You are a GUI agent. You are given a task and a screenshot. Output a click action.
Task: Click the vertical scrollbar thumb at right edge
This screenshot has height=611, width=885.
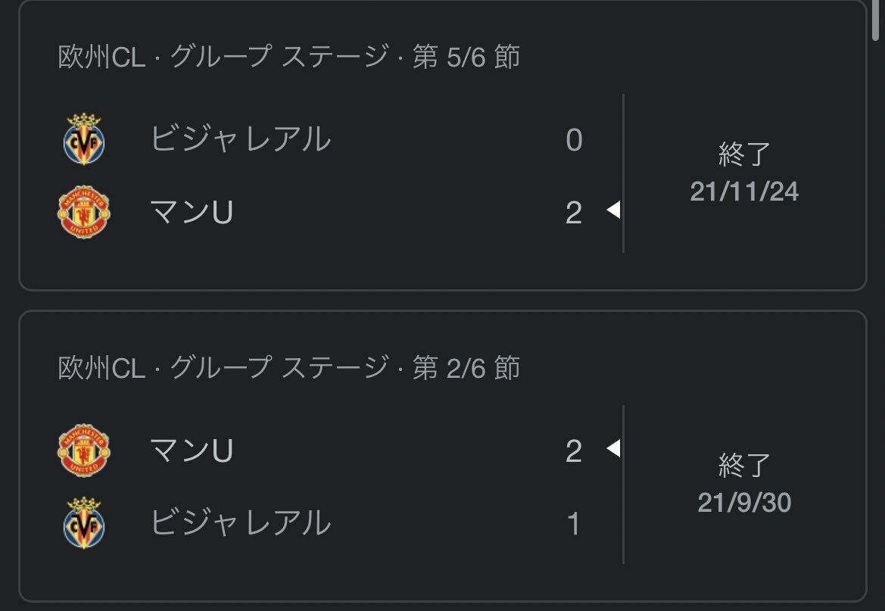click(875, 20)
